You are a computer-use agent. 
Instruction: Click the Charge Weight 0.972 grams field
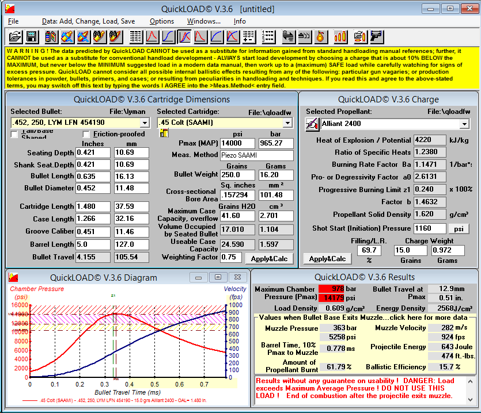tap(448, 250)
